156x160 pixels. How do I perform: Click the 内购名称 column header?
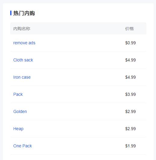click(x=22, y=29)
